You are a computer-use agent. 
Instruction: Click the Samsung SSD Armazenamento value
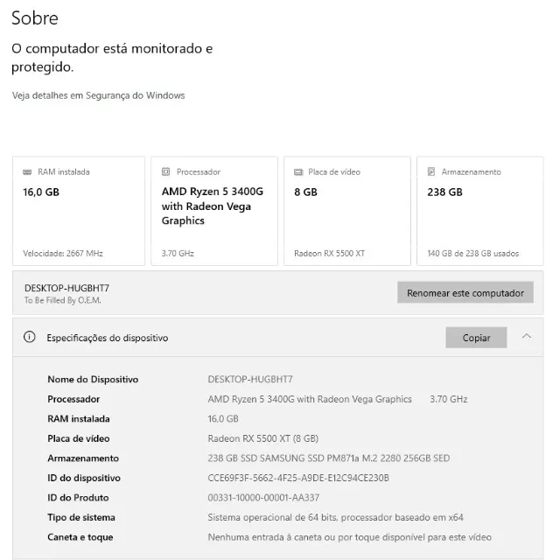click(x=329, y=458)
